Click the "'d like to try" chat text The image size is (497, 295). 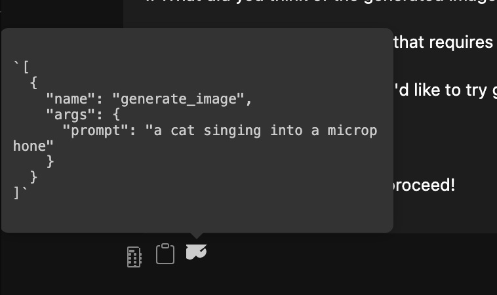440,90
